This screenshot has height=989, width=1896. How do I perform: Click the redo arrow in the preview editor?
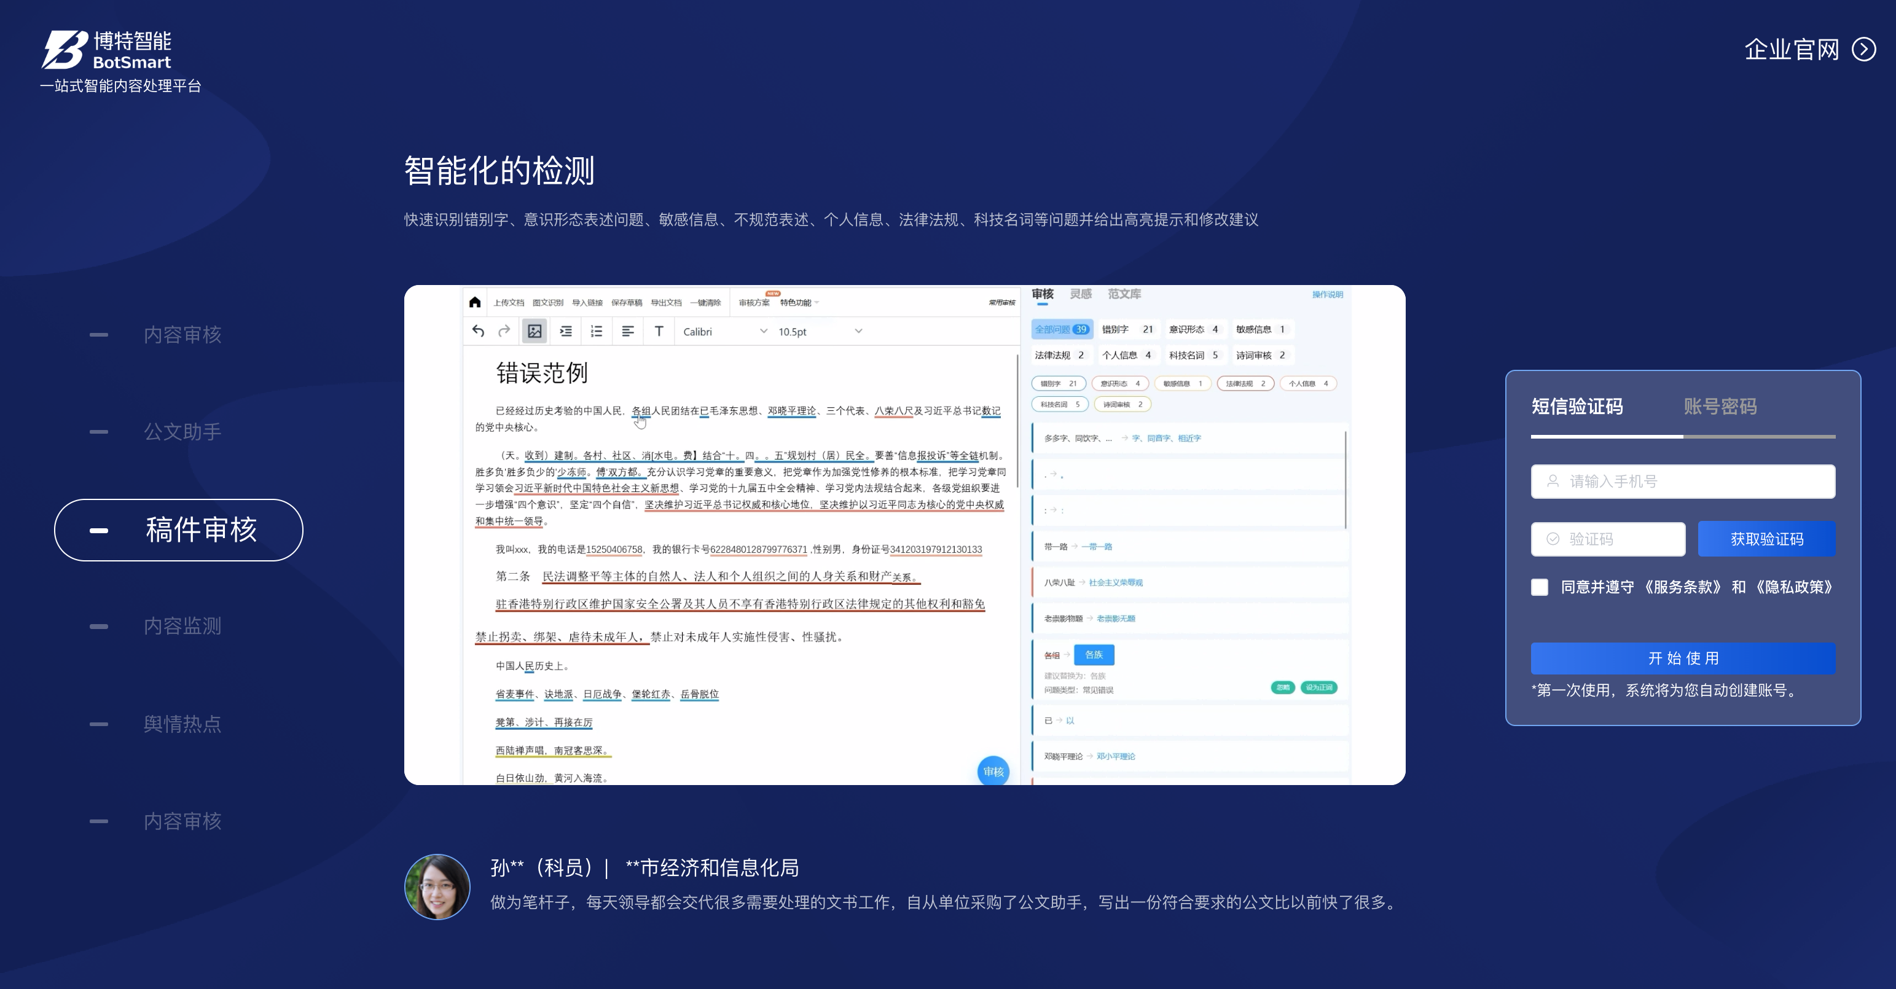[x=504, y=331]
